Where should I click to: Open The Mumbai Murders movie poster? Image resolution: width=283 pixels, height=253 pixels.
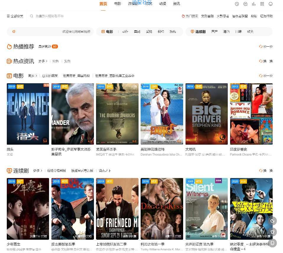117,114
